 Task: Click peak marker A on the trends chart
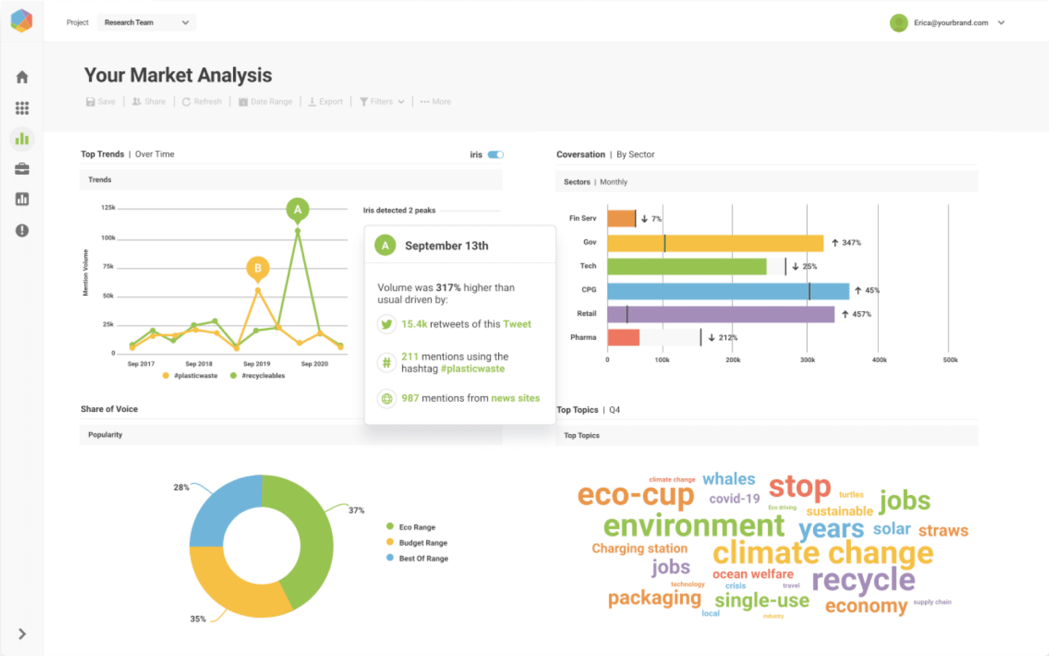[x=297, y=210]
